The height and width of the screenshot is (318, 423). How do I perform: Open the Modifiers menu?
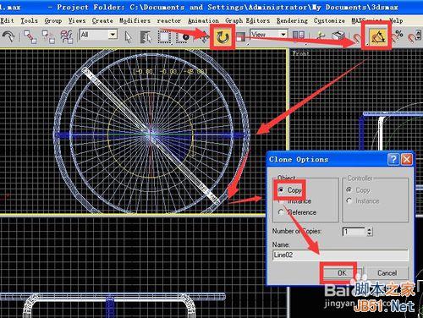135,20
